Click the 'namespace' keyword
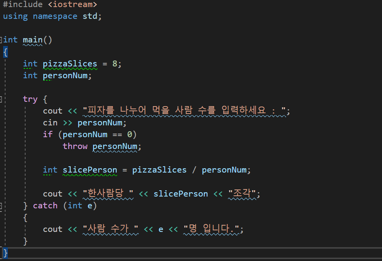Viewport: 382px width, 261px height. pos(55,17)
